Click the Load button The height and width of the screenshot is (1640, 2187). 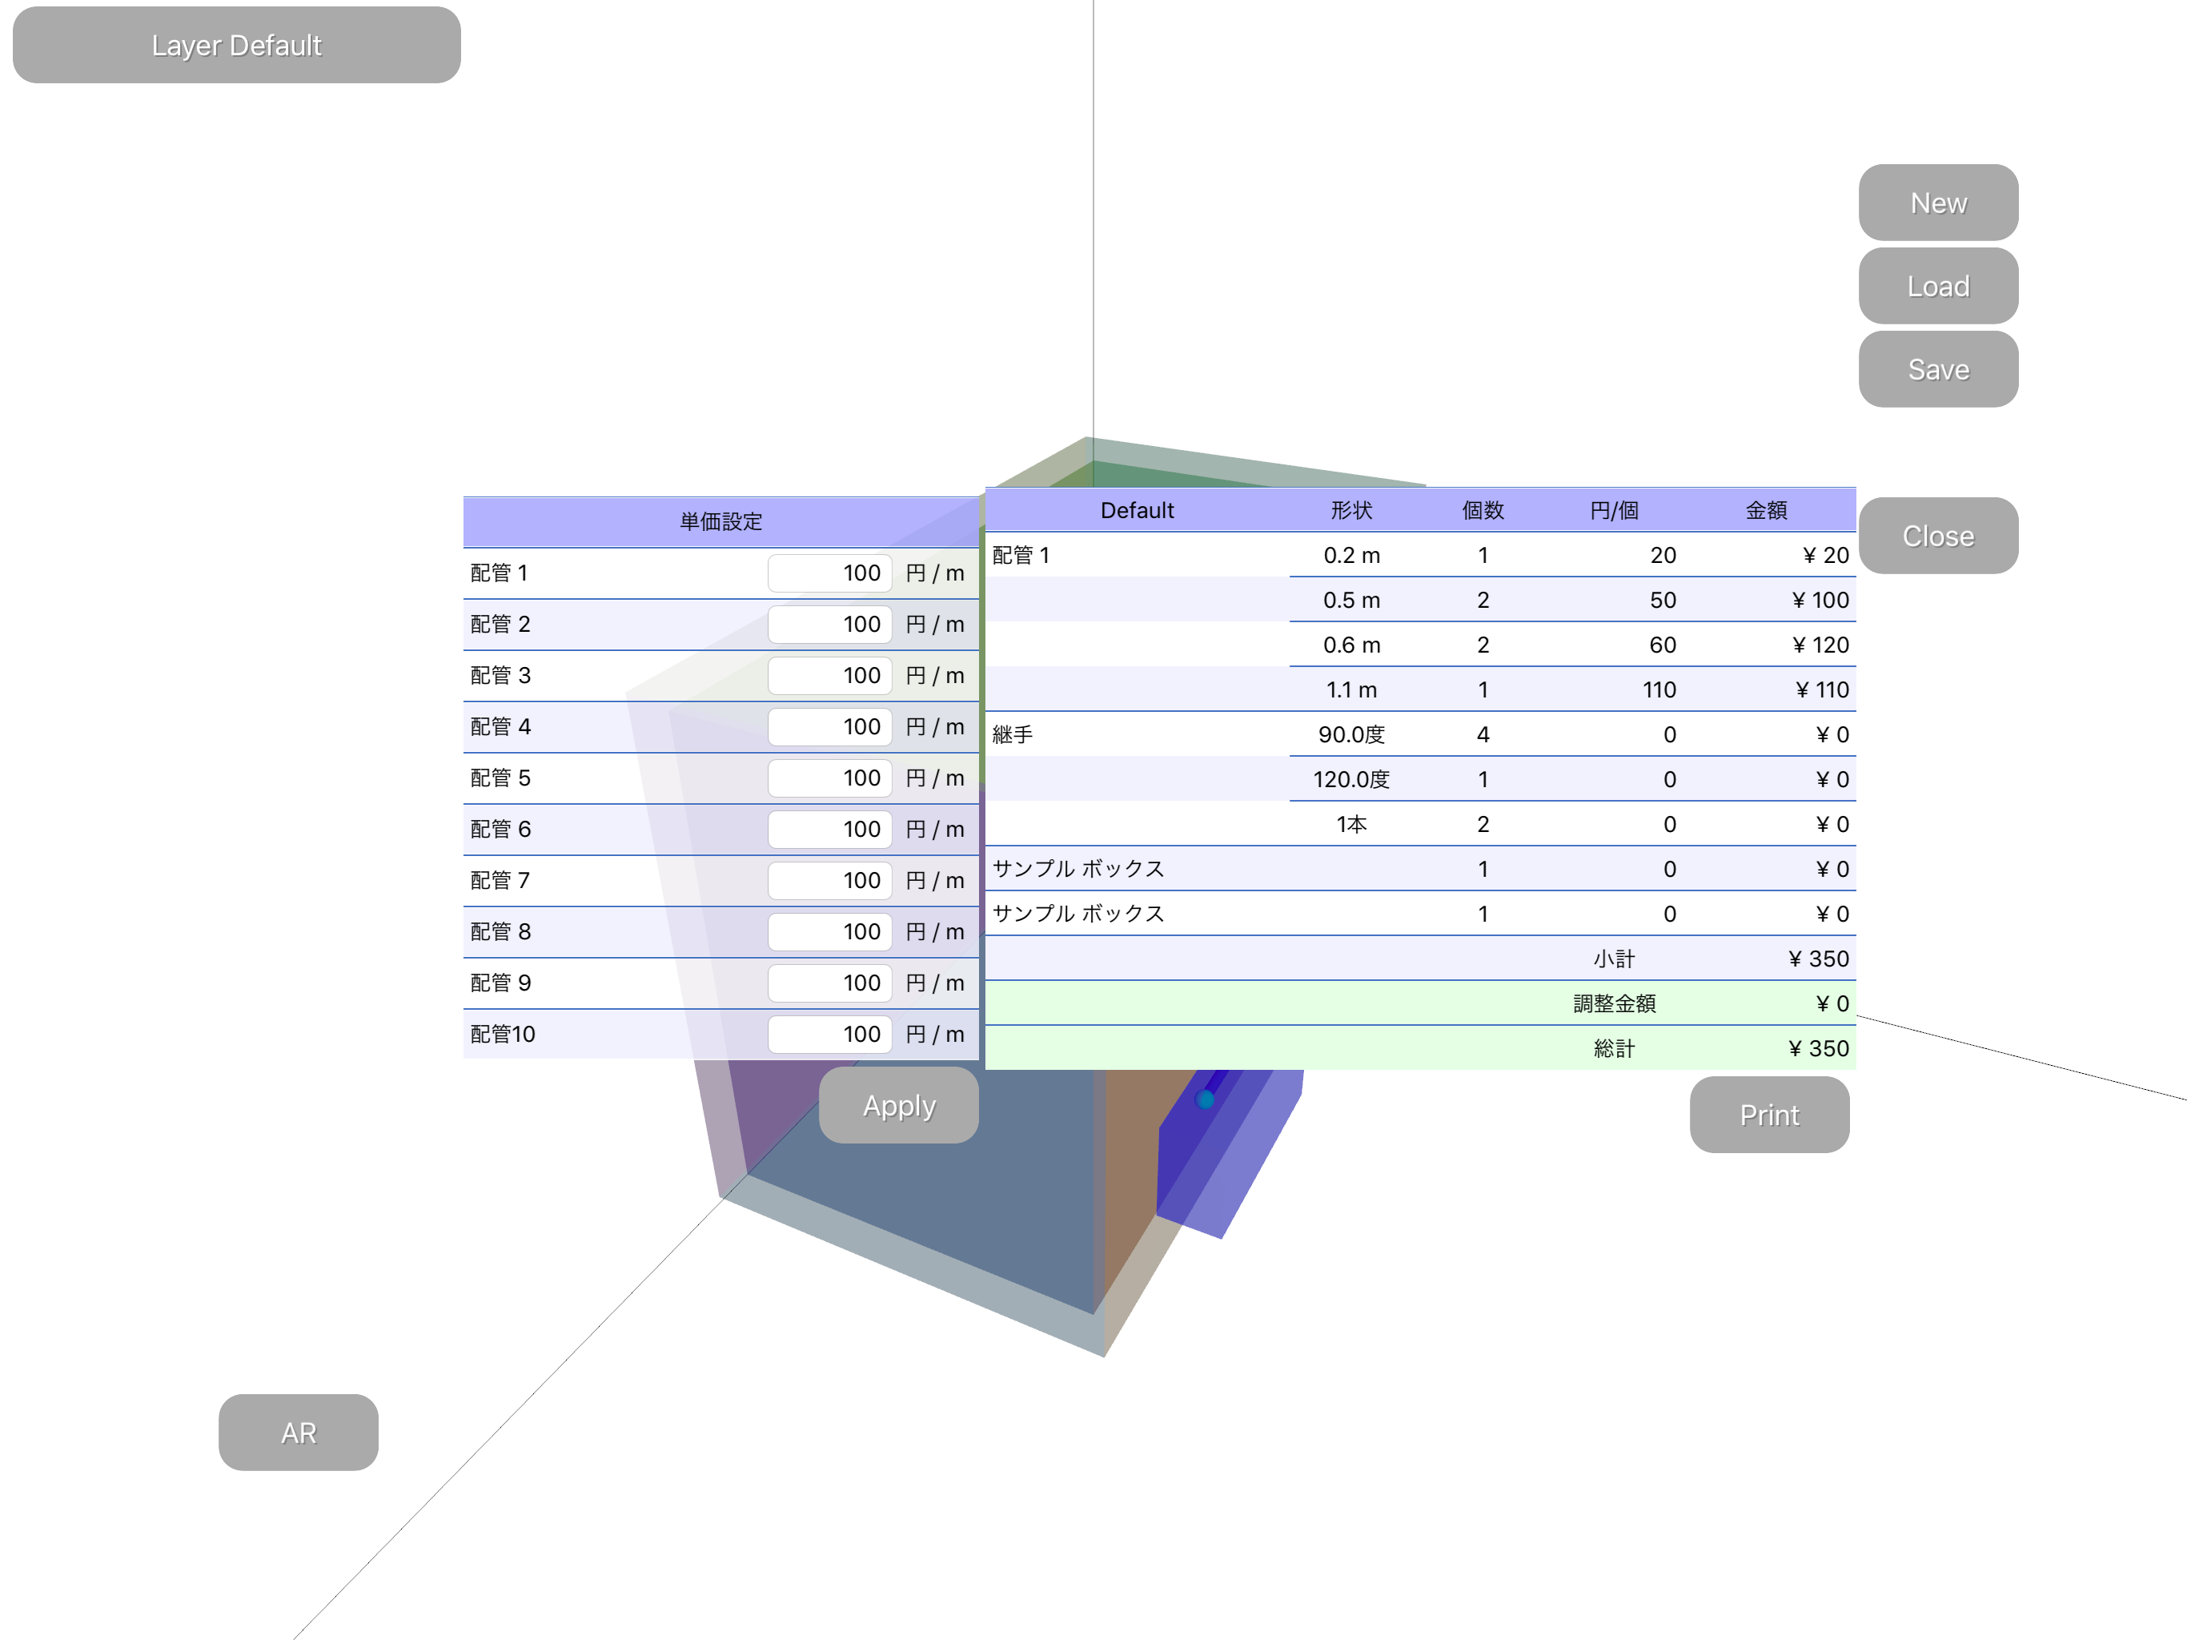tap(1938, 286)
